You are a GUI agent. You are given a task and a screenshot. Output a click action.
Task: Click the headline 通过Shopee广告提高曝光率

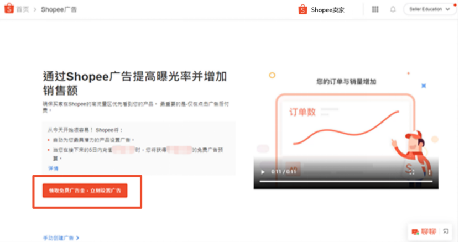(x=134, y=83)
